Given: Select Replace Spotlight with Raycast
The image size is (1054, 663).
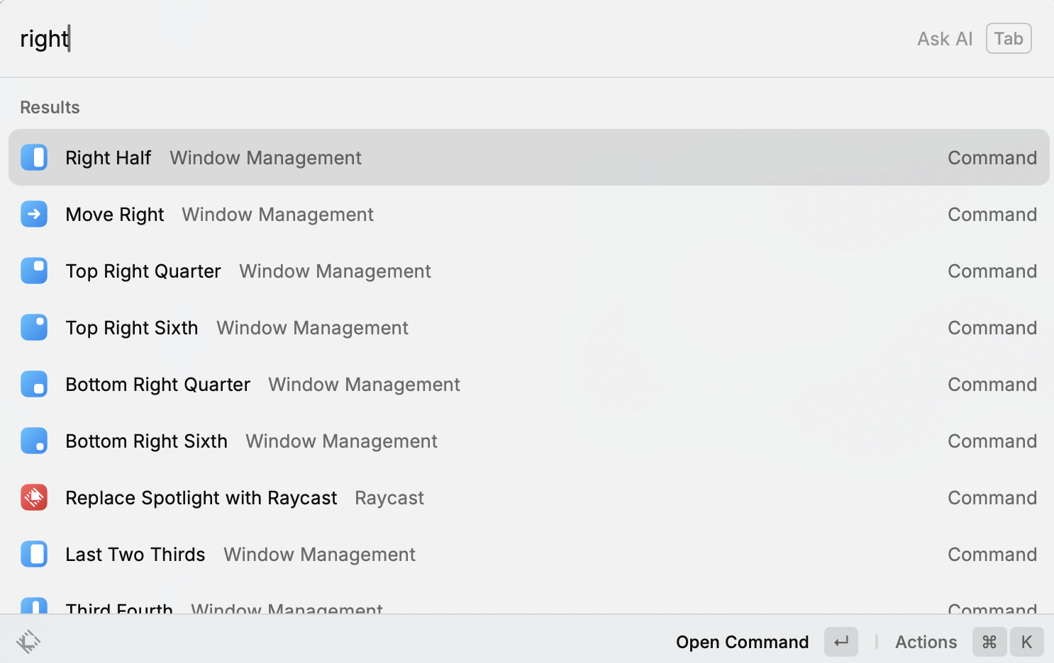Looking at the screenshot, I should 201,497.
